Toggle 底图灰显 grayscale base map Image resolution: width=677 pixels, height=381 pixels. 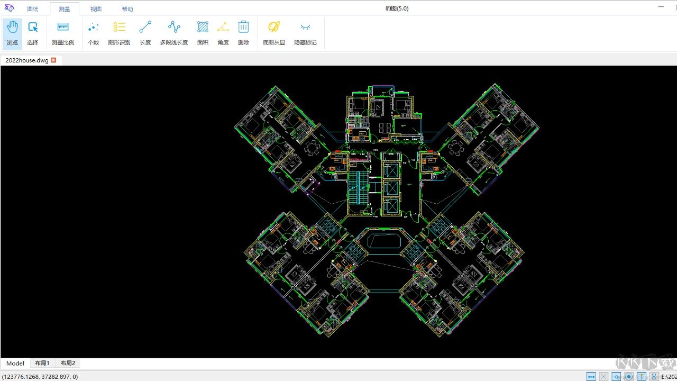273,33
